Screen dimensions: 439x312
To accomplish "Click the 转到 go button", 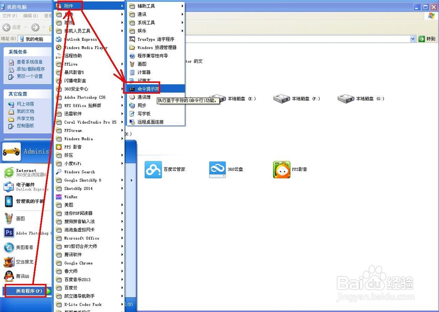I will [427, 39].
